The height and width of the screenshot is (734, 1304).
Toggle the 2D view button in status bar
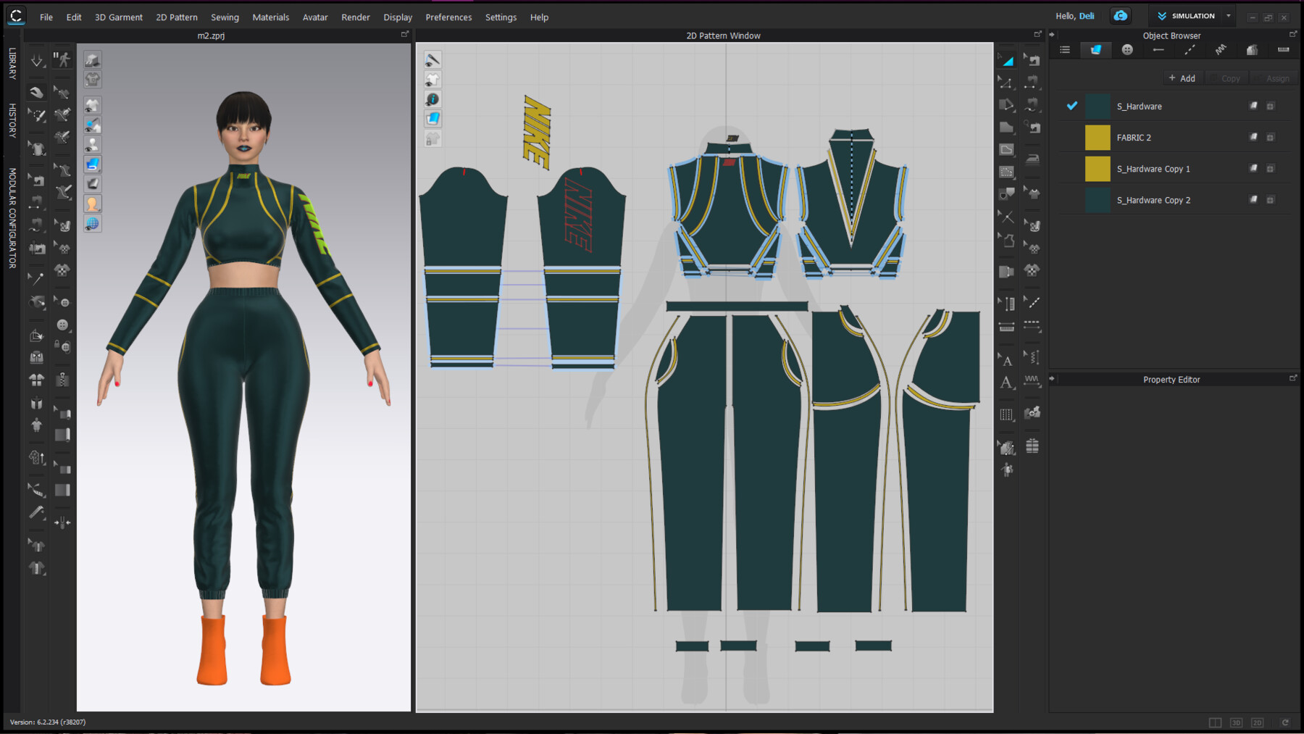pyautogui.click(x=1258, y=722)
